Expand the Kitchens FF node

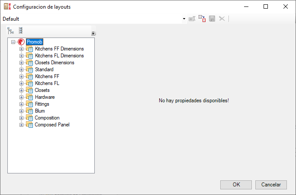point(21,77)
